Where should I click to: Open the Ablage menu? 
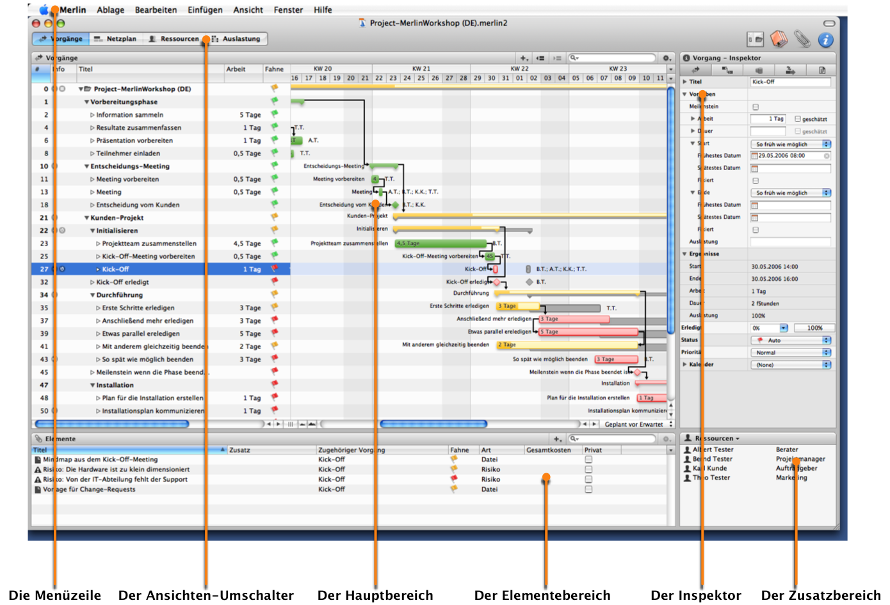110,10
